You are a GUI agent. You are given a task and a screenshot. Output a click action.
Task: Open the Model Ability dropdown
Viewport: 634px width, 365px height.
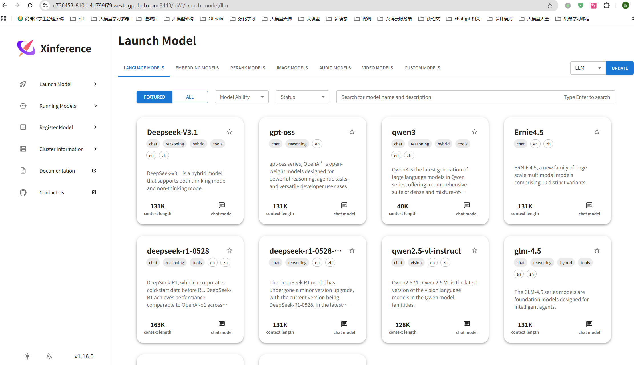click(x=242, y=97)
